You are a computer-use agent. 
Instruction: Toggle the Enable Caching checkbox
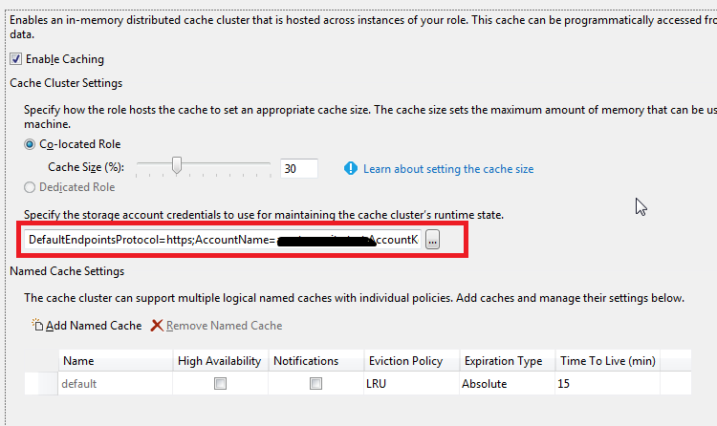(x=16, y=59)
